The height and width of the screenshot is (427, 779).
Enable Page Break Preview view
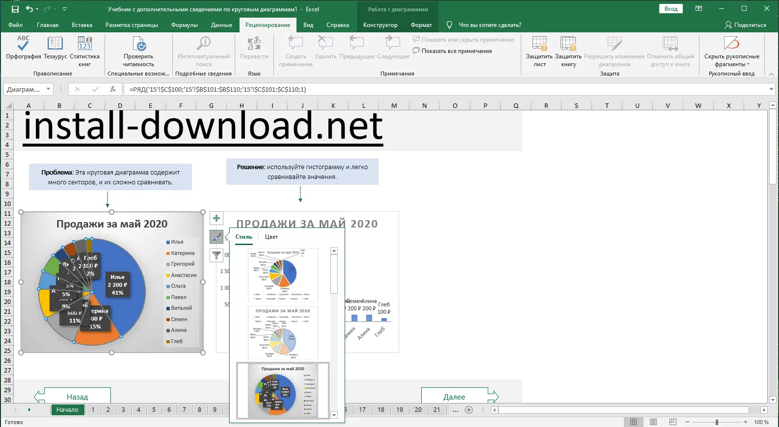point(673,422)
